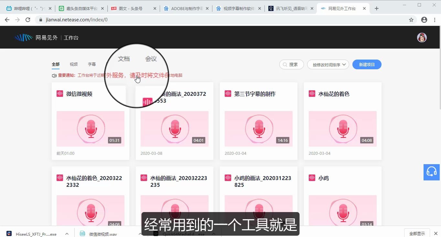Screen dimensions: 441x237
Task: Open the 水仙花的着色_20203222332 project
Action: tap(94, 181)
